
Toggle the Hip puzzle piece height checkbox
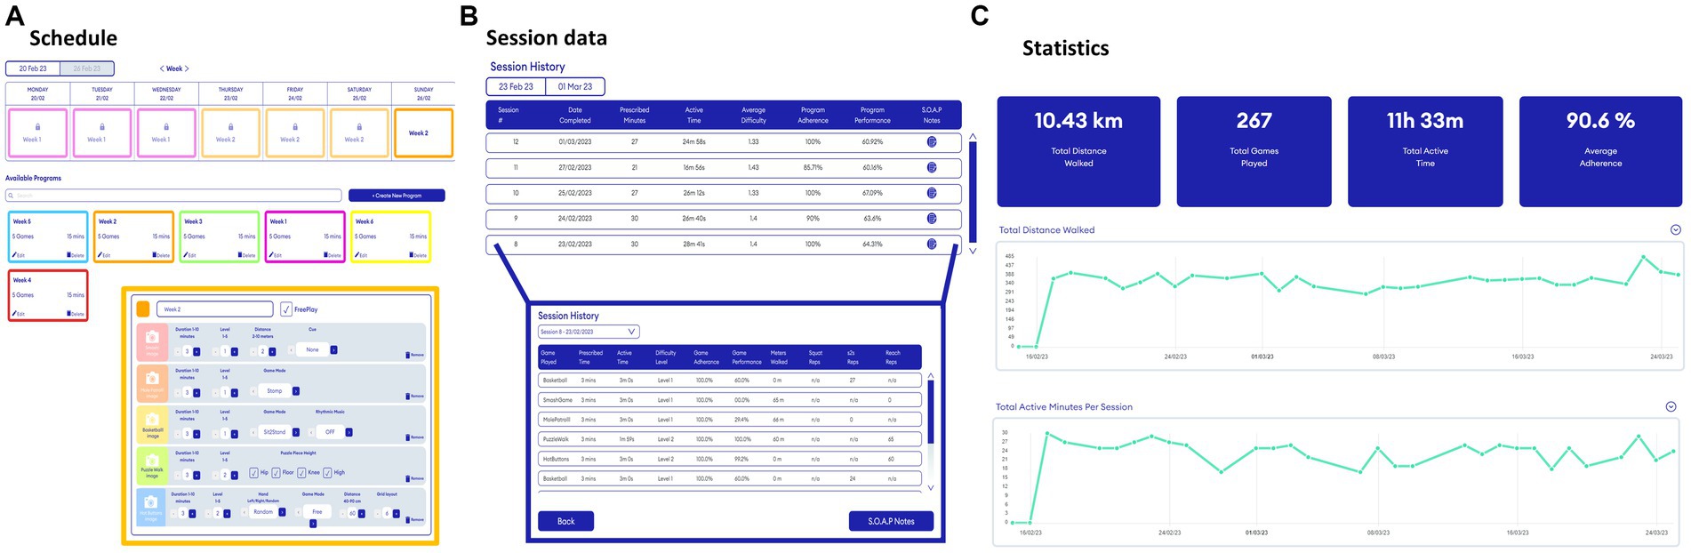click(x=253, y=473)
